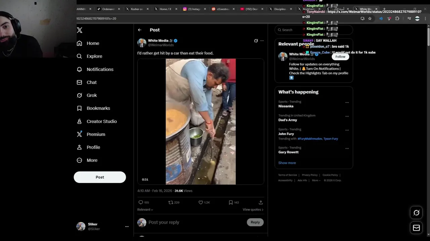
Task: Expand the Relevant replies sort dropdown
Action: pyautogui.click(x=145, y=210)
